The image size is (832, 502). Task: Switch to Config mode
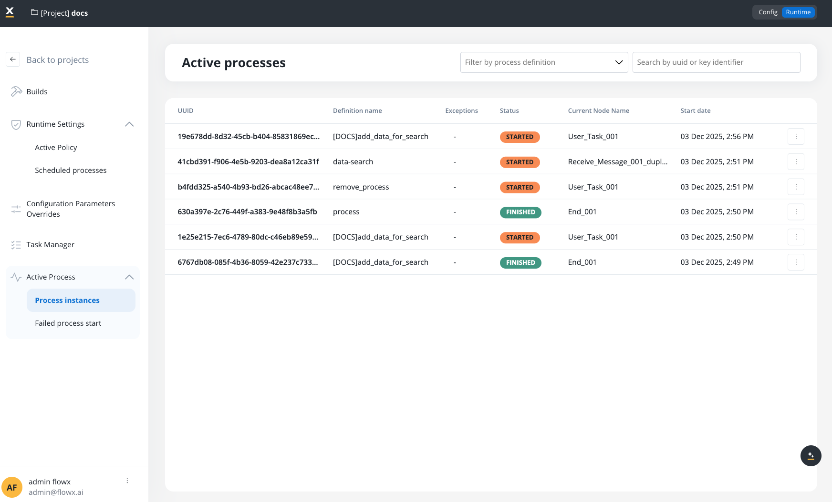tap(768, 12)
